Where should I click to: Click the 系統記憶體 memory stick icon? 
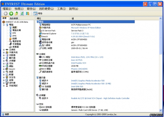[40, 66]
